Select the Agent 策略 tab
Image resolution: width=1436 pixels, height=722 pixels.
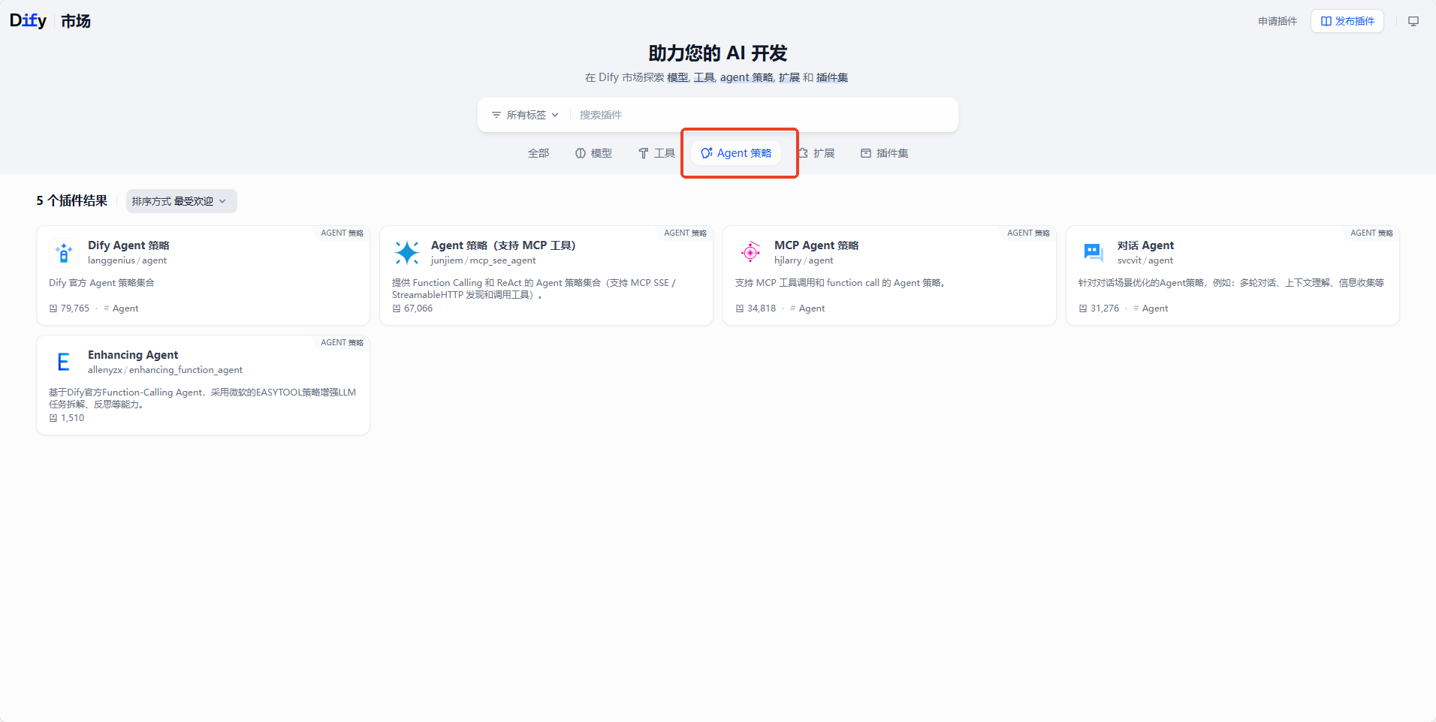736,153
